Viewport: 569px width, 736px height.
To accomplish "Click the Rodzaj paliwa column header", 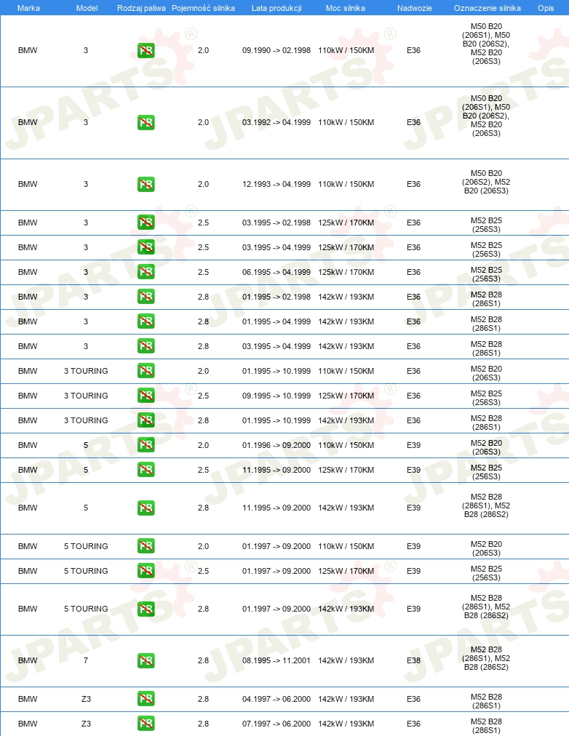I will point(141,8).
